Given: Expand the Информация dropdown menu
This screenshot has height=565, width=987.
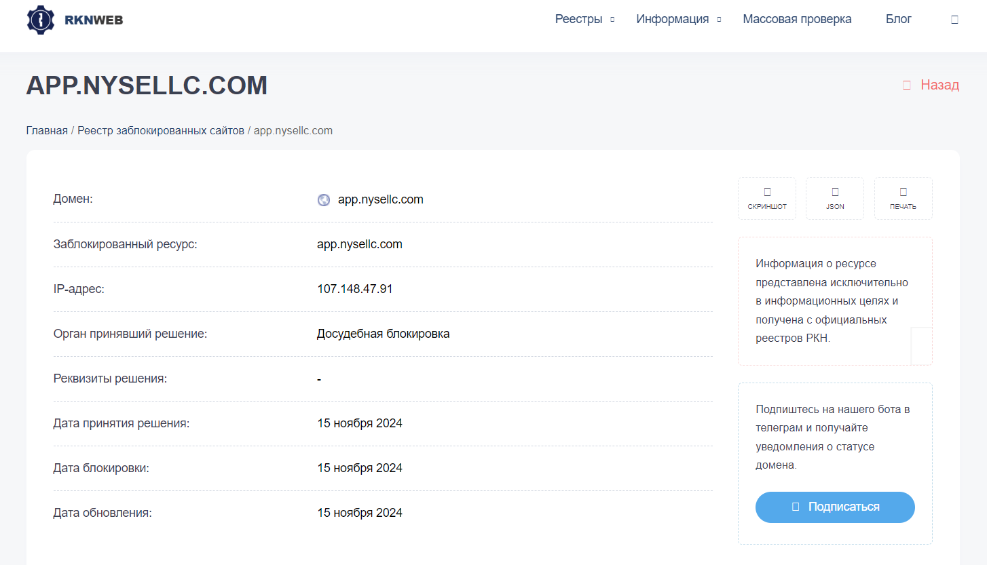Looking at the screenshot, I should point(678,19).
